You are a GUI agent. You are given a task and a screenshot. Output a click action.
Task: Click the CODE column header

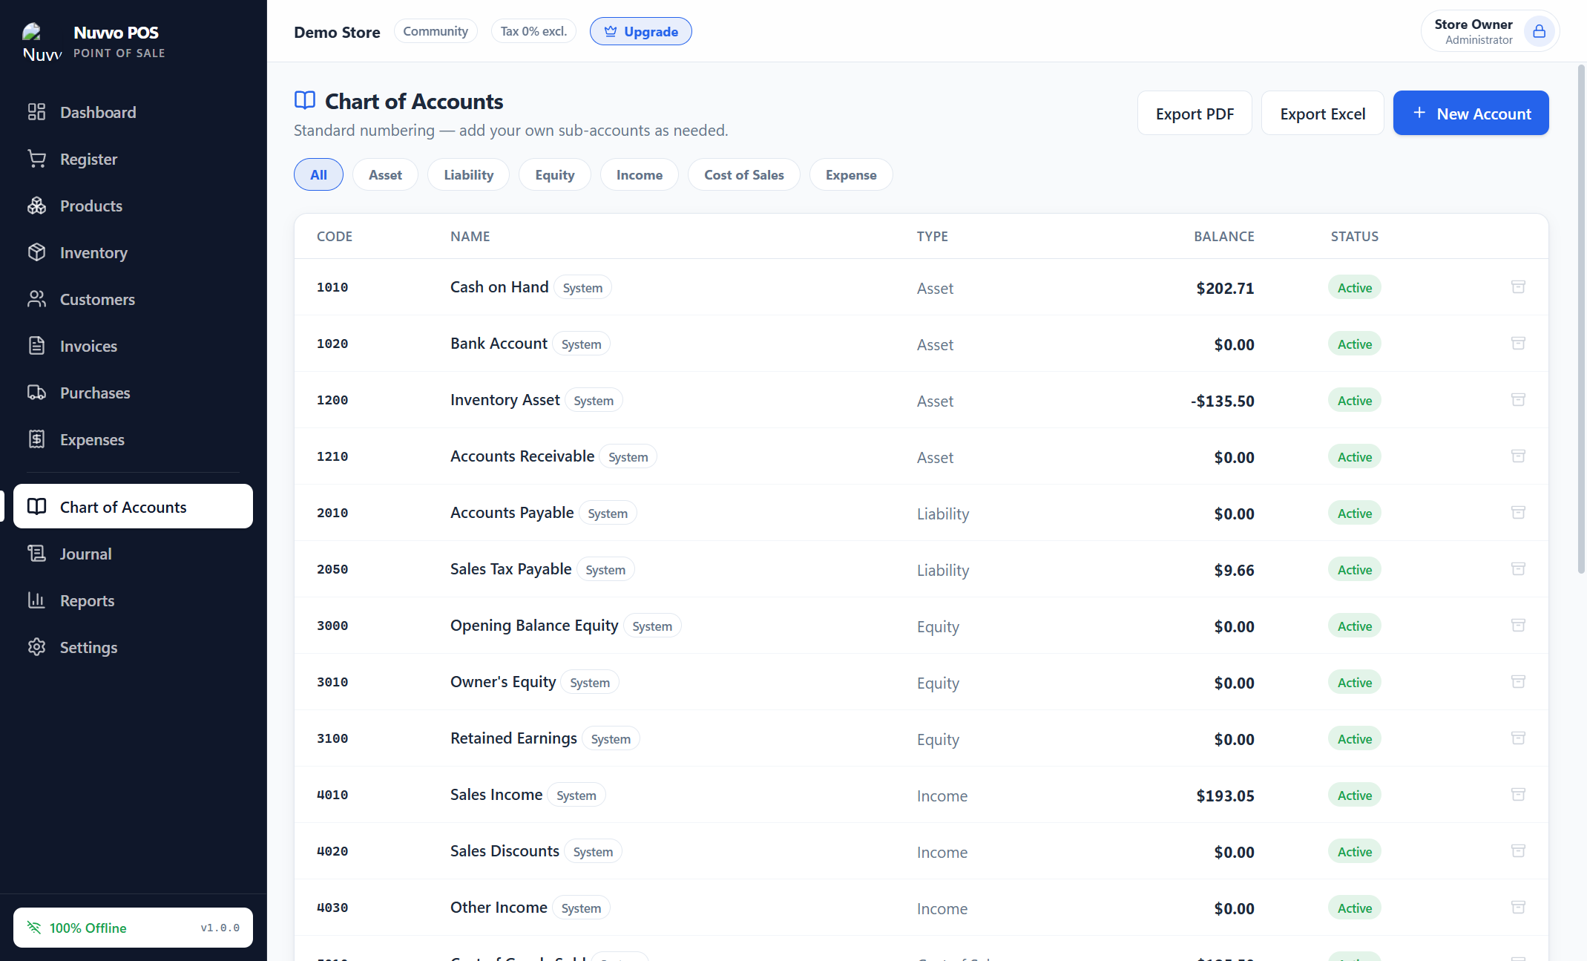pos(334,236)
